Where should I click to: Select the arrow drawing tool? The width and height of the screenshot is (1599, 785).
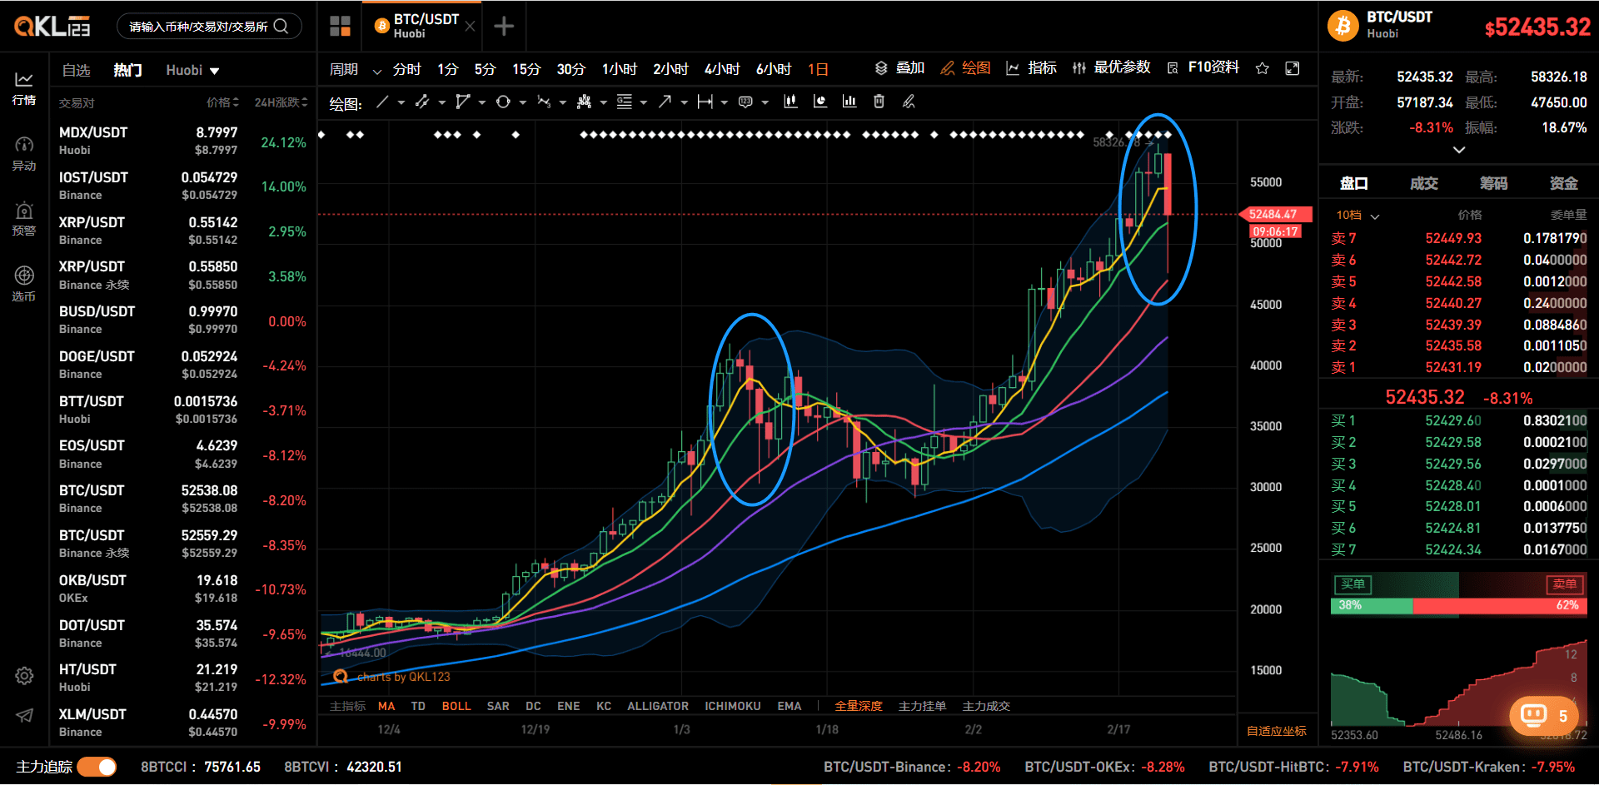tap(665, 102)
